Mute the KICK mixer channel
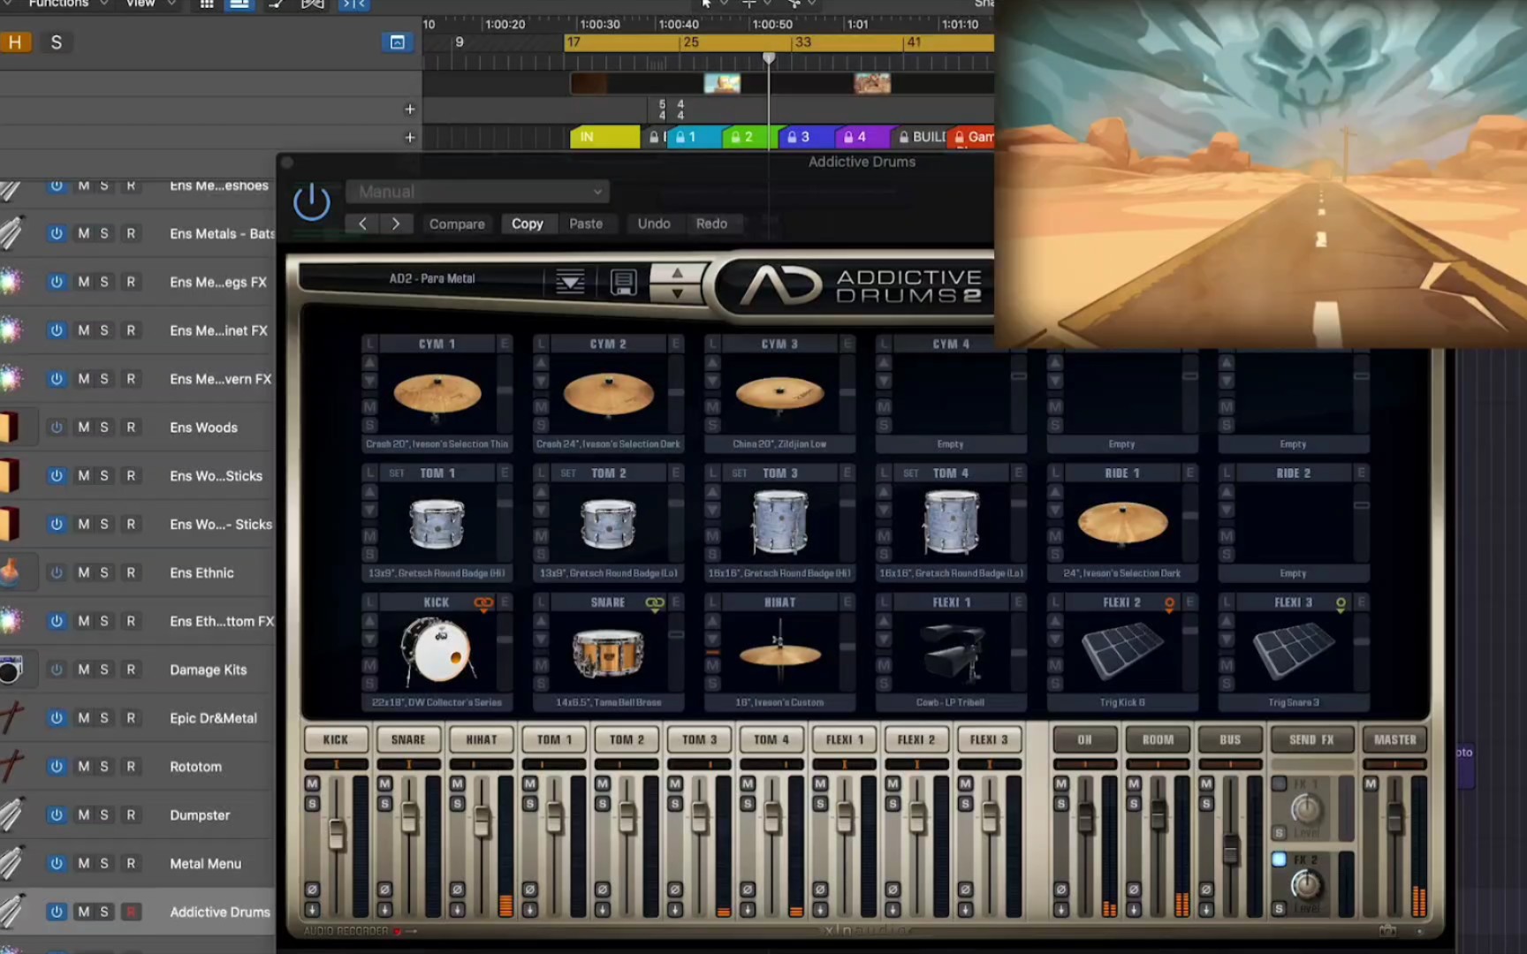The width and height of the screenshot is (1527, 954). click(312, 784)
